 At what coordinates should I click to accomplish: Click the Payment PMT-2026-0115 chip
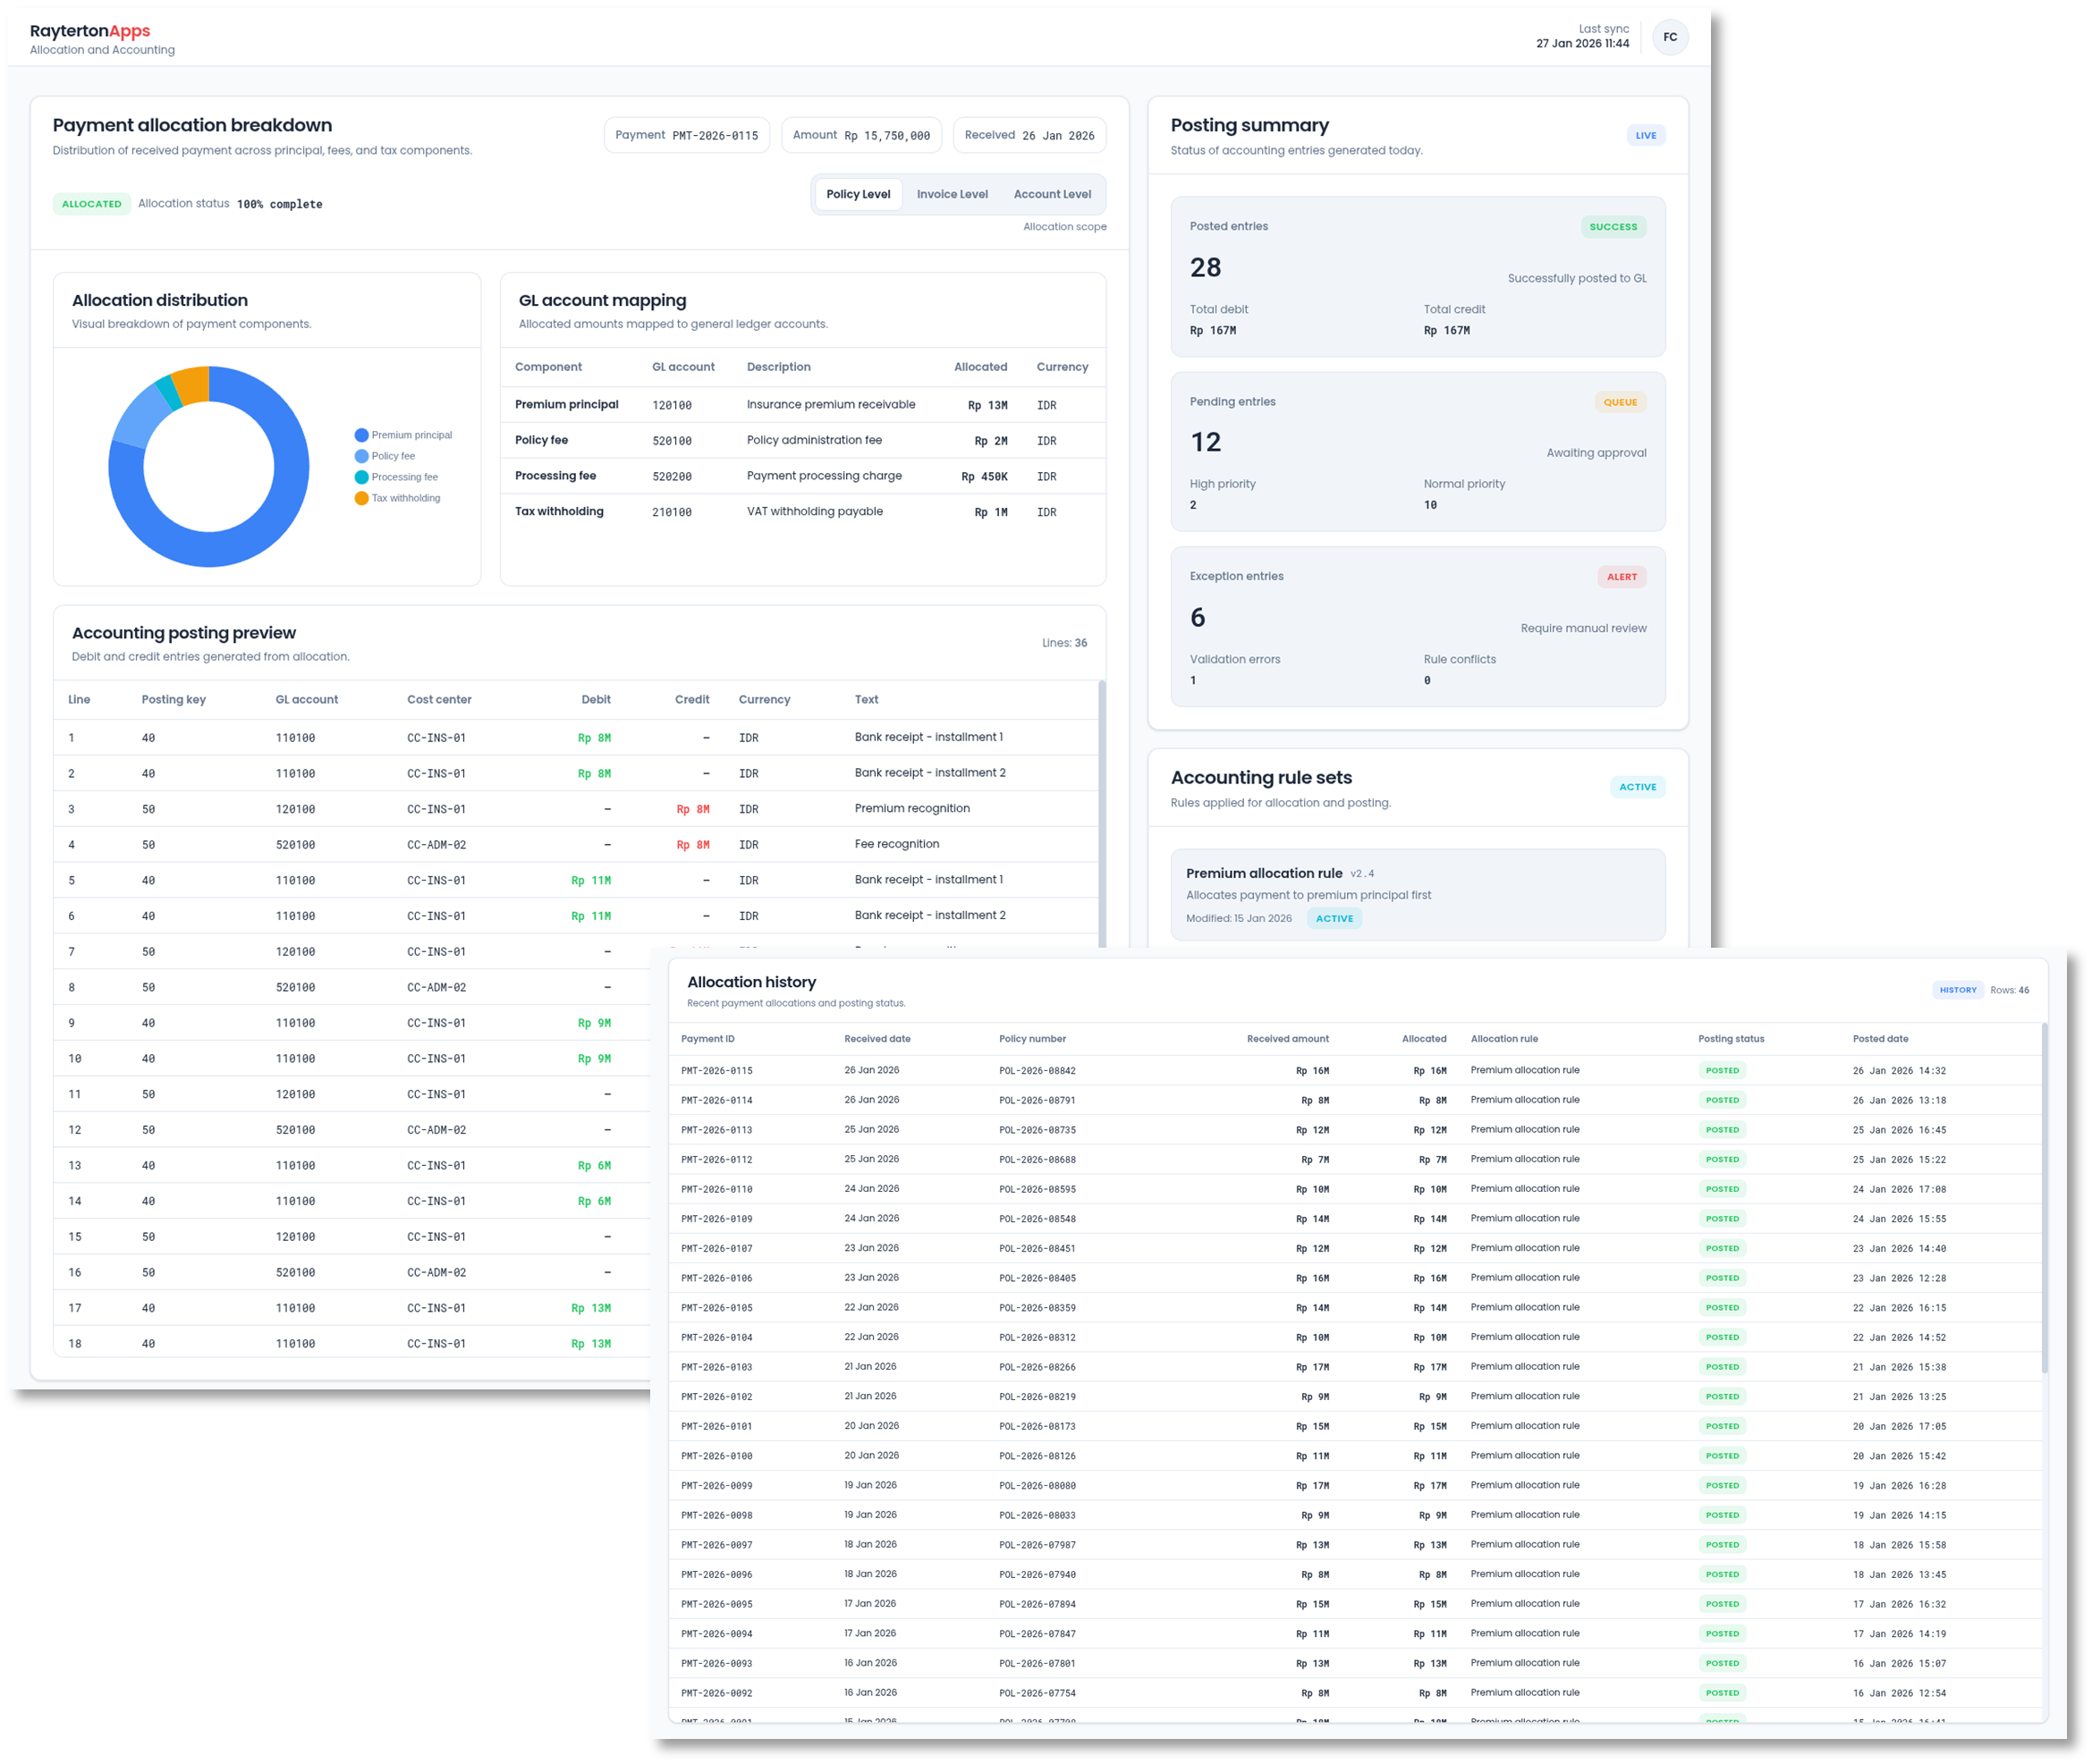pos(686,135)
